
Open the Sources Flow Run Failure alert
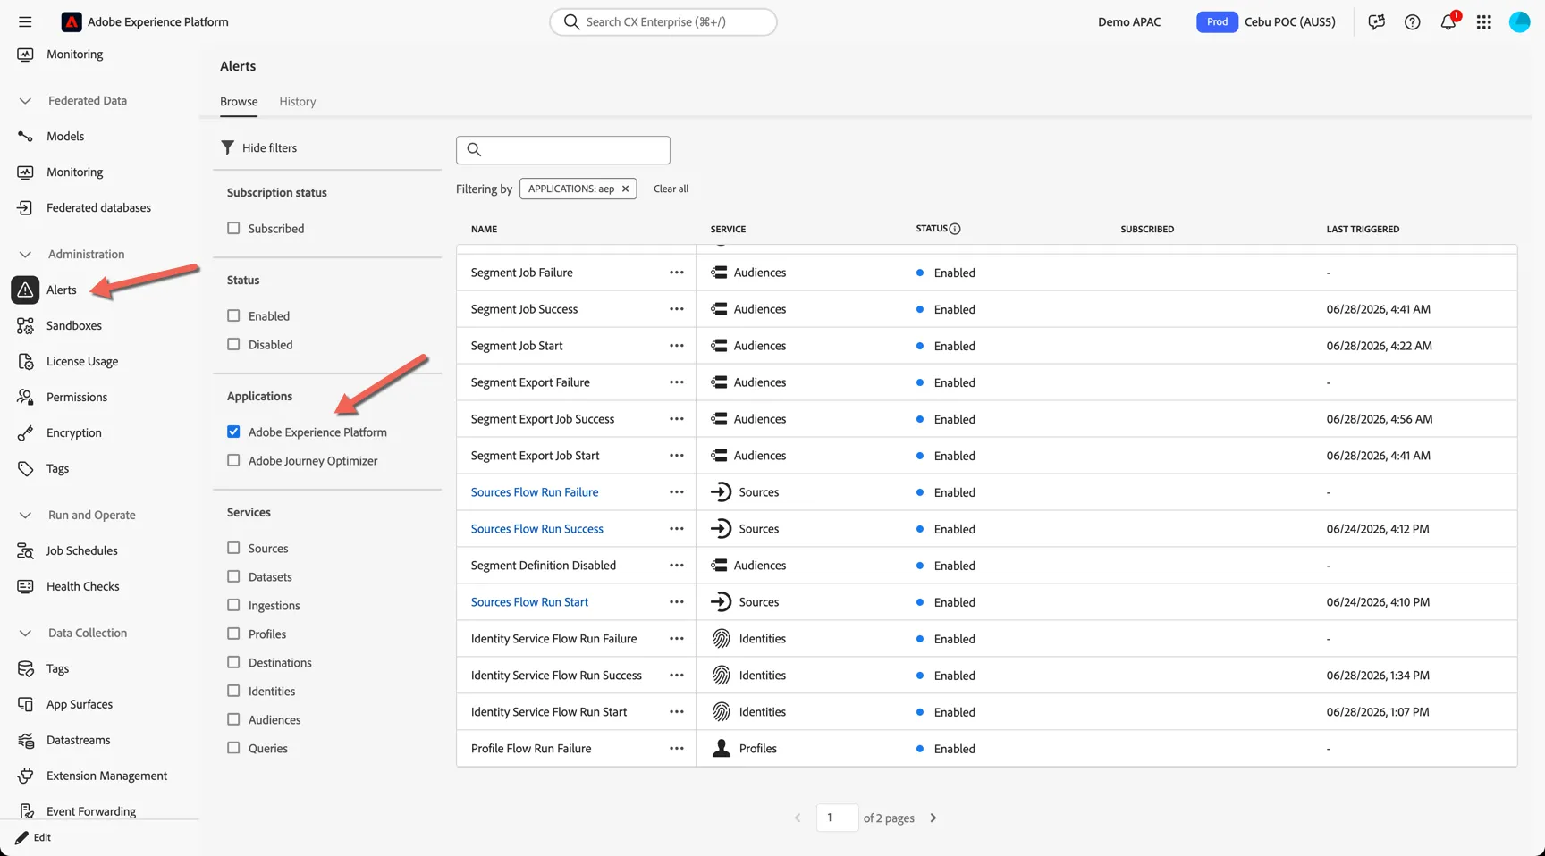coord(535,492)
